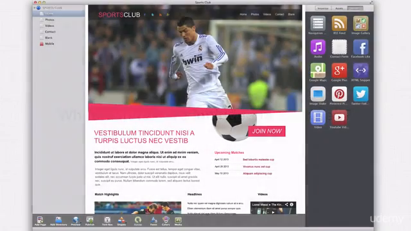Screen dimensions: 411x231
Task: Select the Audio widget icon
Action: (318, 47)
